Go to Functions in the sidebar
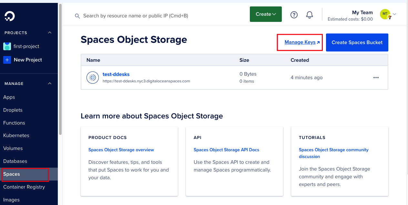The width and height of the screenshot is (408, 205). (14, 123)
